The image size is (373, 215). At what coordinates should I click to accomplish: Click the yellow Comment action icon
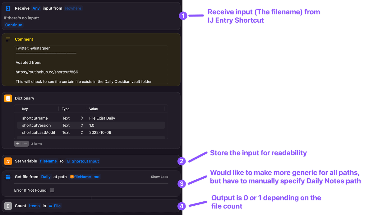[8, 39]
